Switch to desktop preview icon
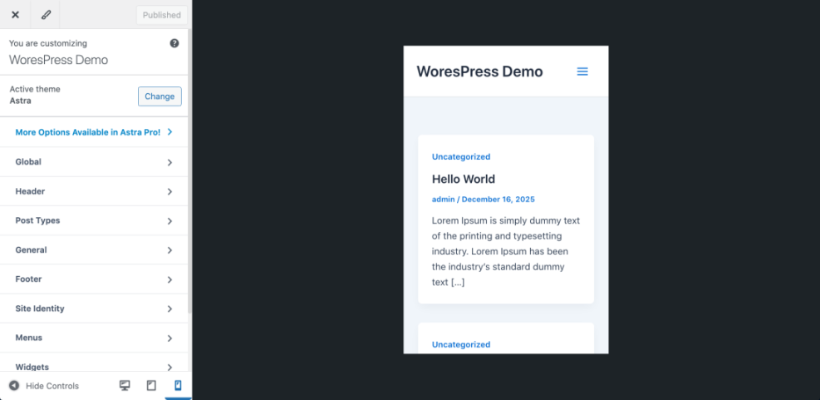The width and height of the screenshot is (820, 400). [x=125, y=386]
